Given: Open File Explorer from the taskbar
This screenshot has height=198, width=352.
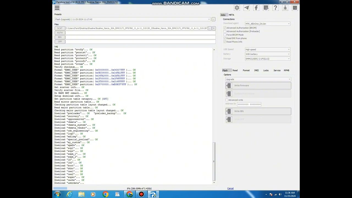Looking at the screenshot, I should (81, 194).
